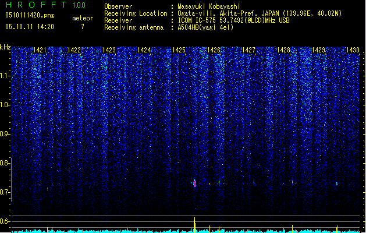Click the 0.9 kHz axis label
Image resolution: width=366 pixels, height=233 pixels.
click(5, 134)
